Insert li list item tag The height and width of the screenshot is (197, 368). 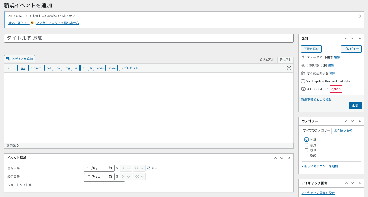pos(91,68)
